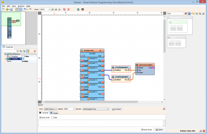Click the New project toolbar icon

point(3,9)
